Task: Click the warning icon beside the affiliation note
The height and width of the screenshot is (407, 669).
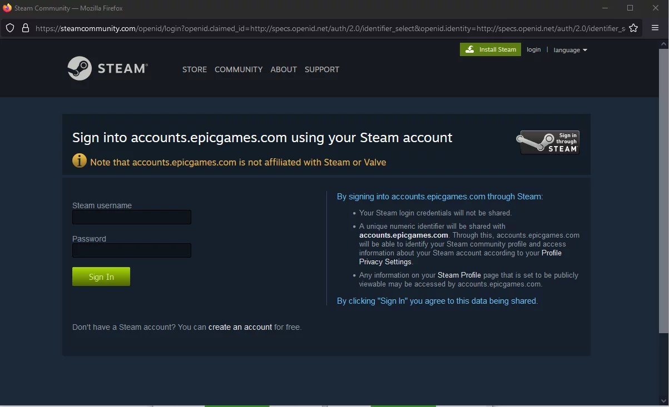Action: click(x=80, y=160)
